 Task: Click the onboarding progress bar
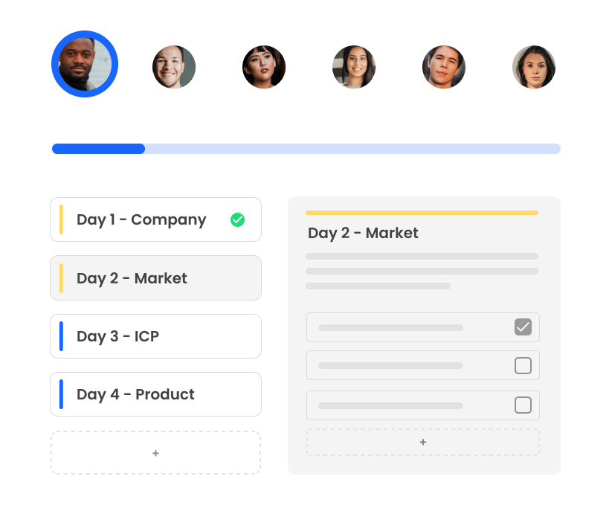(x=306, y=149)
